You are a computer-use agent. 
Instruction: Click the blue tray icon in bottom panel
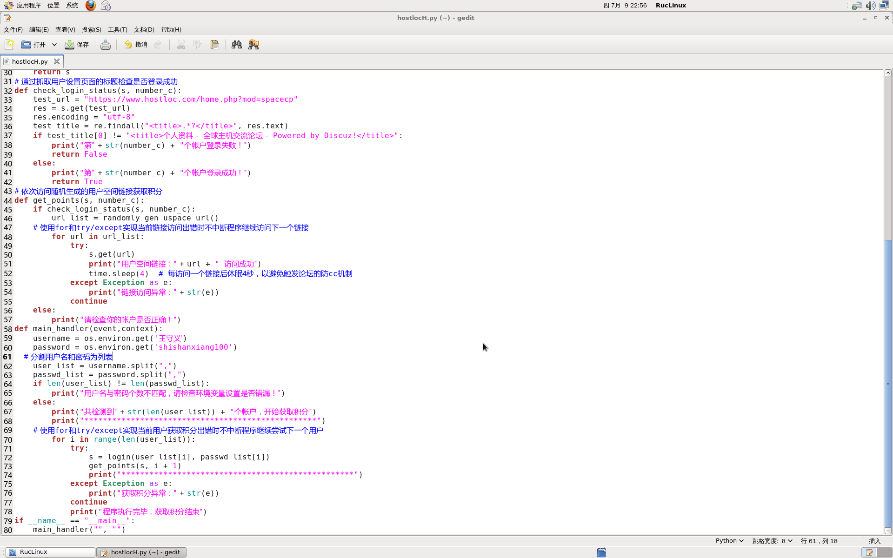click(x=601, y=552)
